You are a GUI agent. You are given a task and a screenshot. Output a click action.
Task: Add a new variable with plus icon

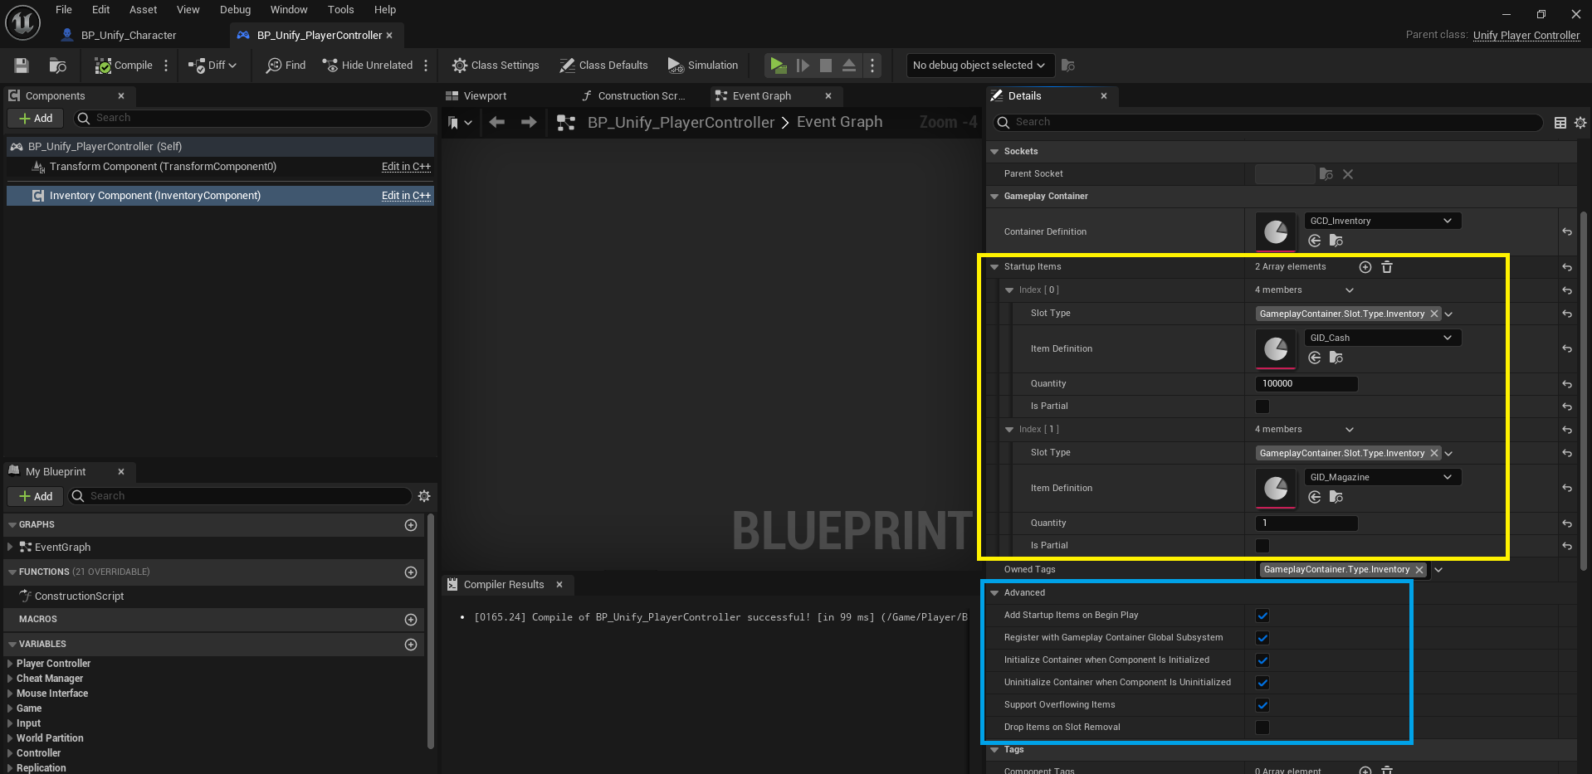pyautogui.click(x=410, y=645)
